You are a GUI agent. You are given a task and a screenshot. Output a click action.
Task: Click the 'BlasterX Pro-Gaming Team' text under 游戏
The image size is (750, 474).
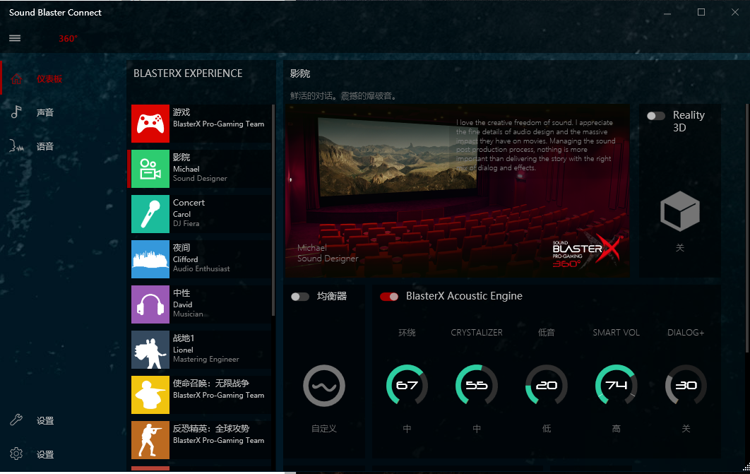click(219, 124)
